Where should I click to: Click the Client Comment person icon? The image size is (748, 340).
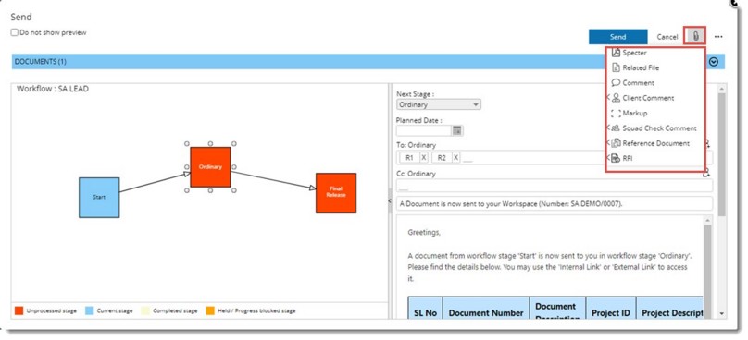[616, 98]
